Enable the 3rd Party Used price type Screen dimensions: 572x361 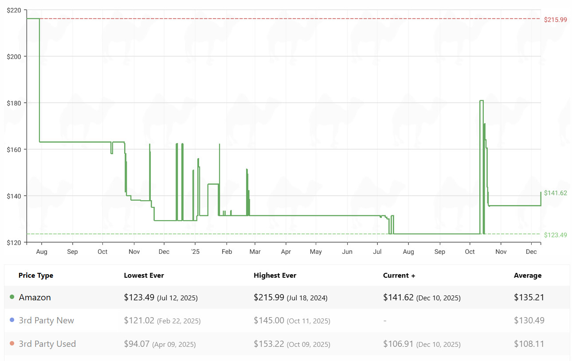[x=47, y=344]
